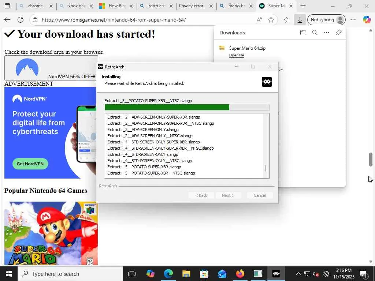Minimize the RetroArch installer window

(237, 67)
